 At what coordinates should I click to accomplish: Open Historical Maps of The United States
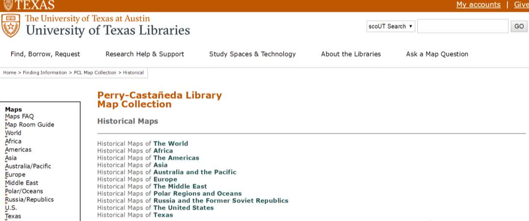[184, 208]
